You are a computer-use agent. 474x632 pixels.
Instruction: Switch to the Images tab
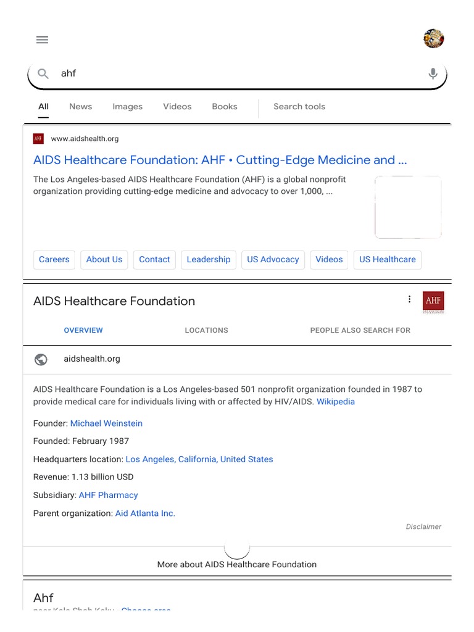tap(127, 106)
